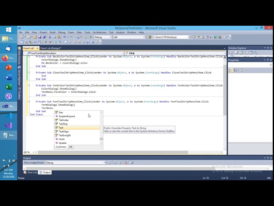Switch IntelliSense list to All tab
Viewport: 274px width, 206px height.
71,147
